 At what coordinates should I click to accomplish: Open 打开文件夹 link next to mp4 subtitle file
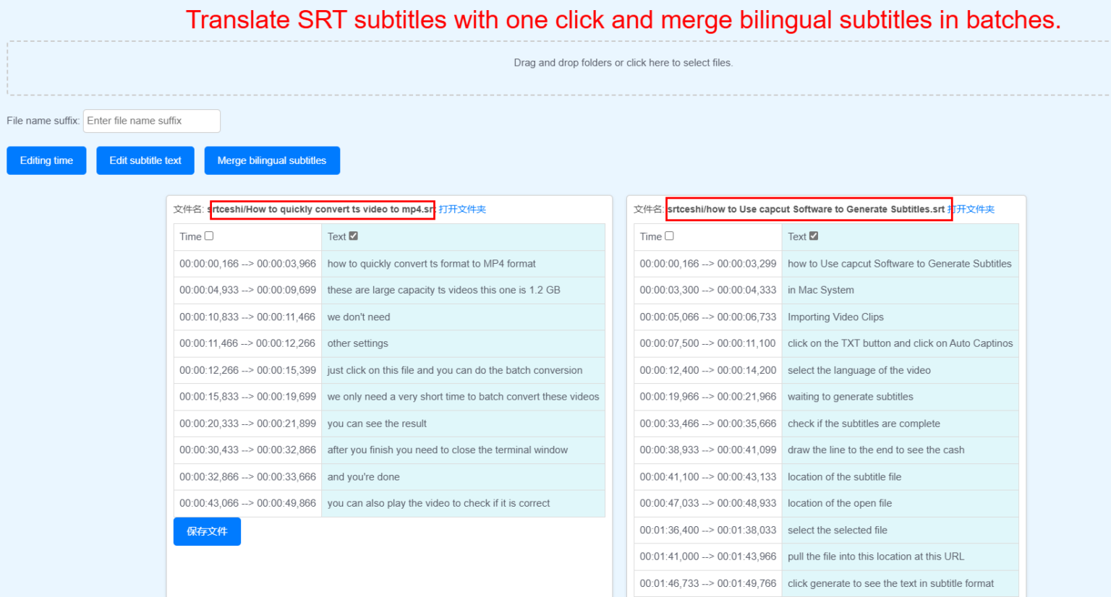click(x=462, y=209)
